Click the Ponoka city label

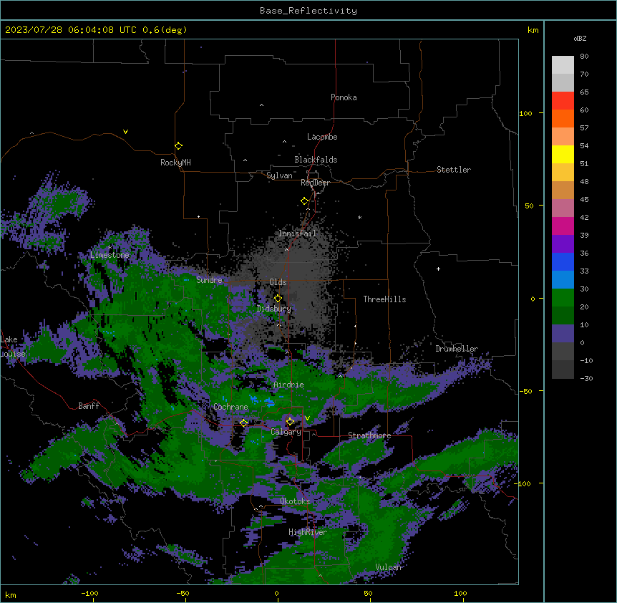point(344,97)
